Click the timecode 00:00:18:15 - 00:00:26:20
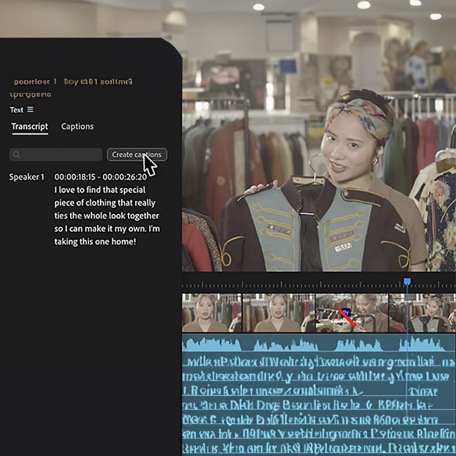The image size is (456, 456). [x=101, y=176]
